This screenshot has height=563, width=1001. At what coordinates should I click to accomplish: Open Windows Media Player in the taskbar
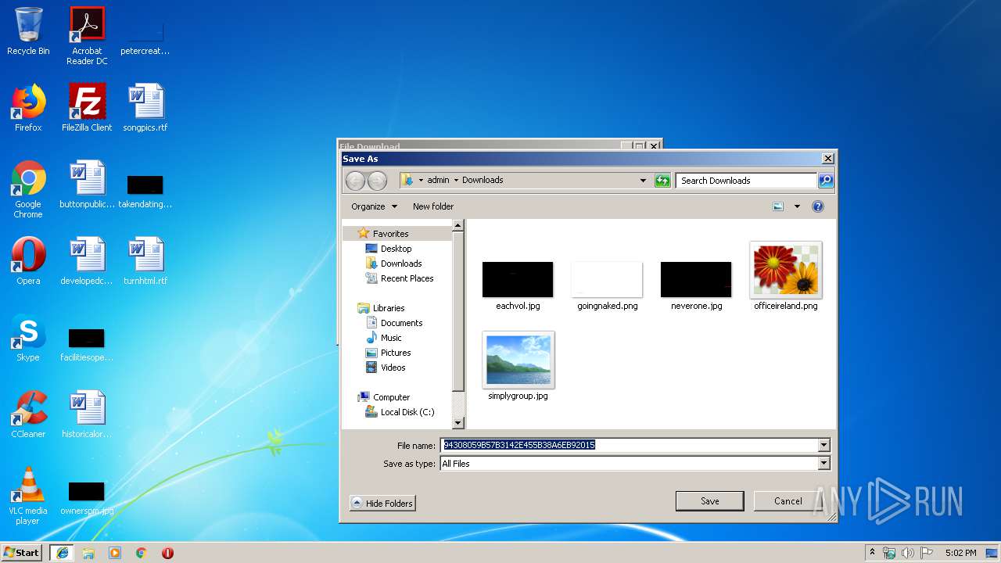tap(115, 553)
